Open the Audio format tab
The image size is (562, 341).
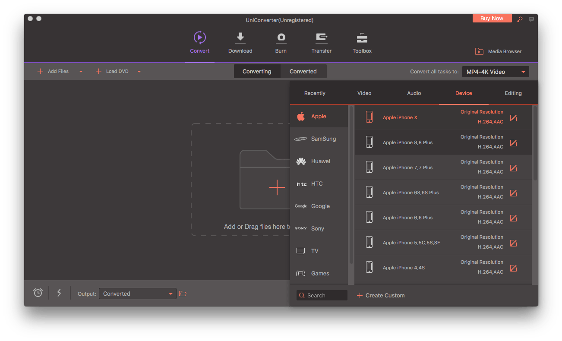(414, 93)
